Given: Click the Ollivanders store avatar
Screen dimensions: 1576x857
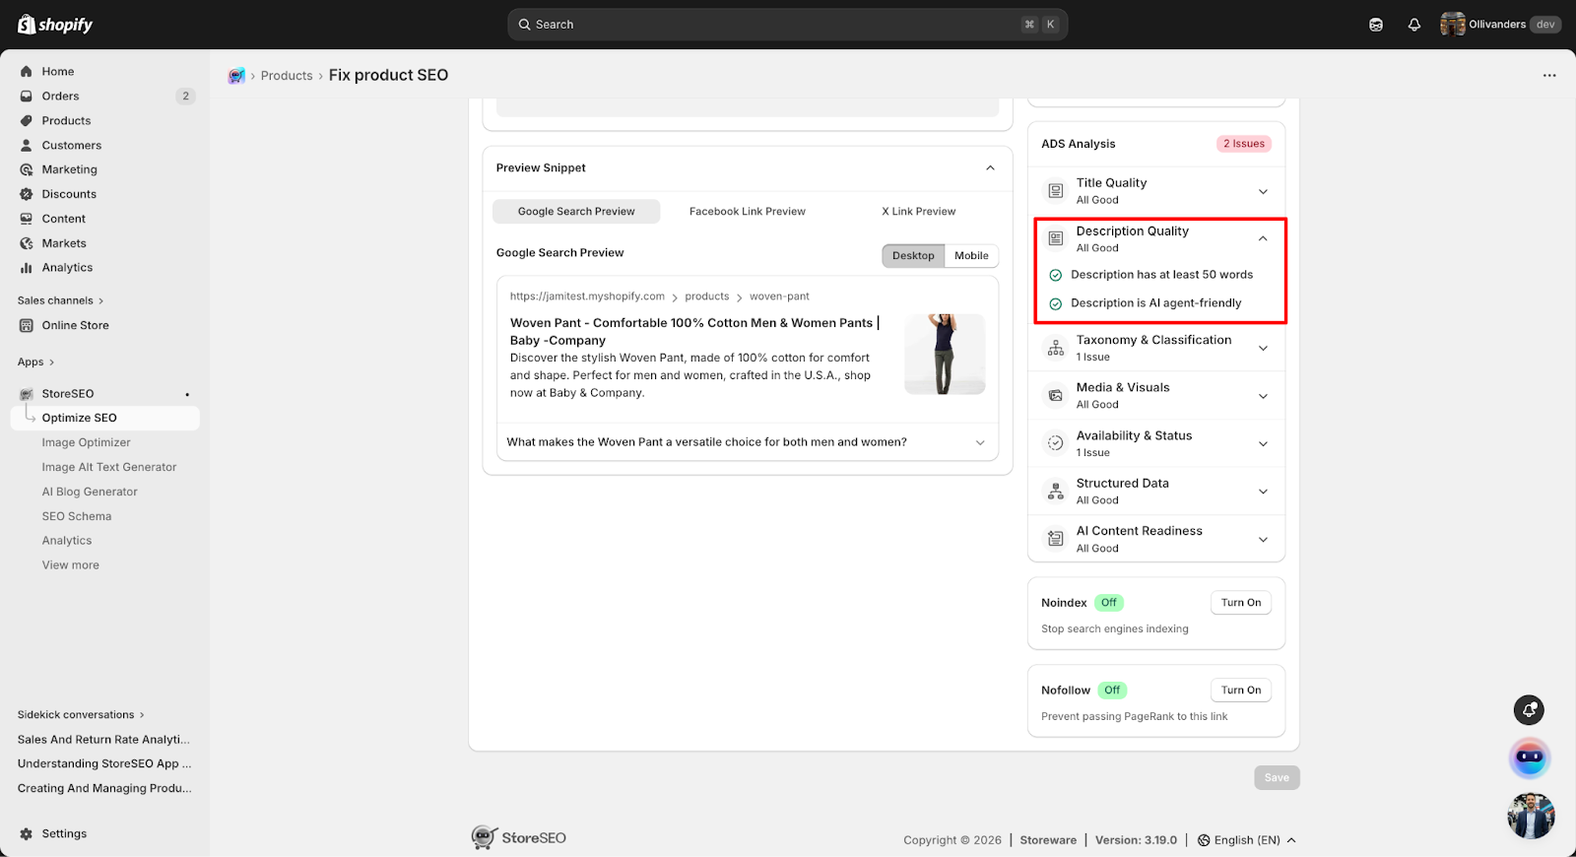Looking at the screenshot, I should (x=1452, y=25).
